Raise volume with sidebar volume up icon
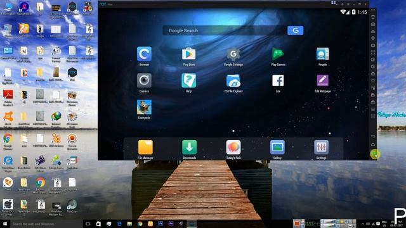The width and height of the screenshot is (406, 228). coord(373,60)
